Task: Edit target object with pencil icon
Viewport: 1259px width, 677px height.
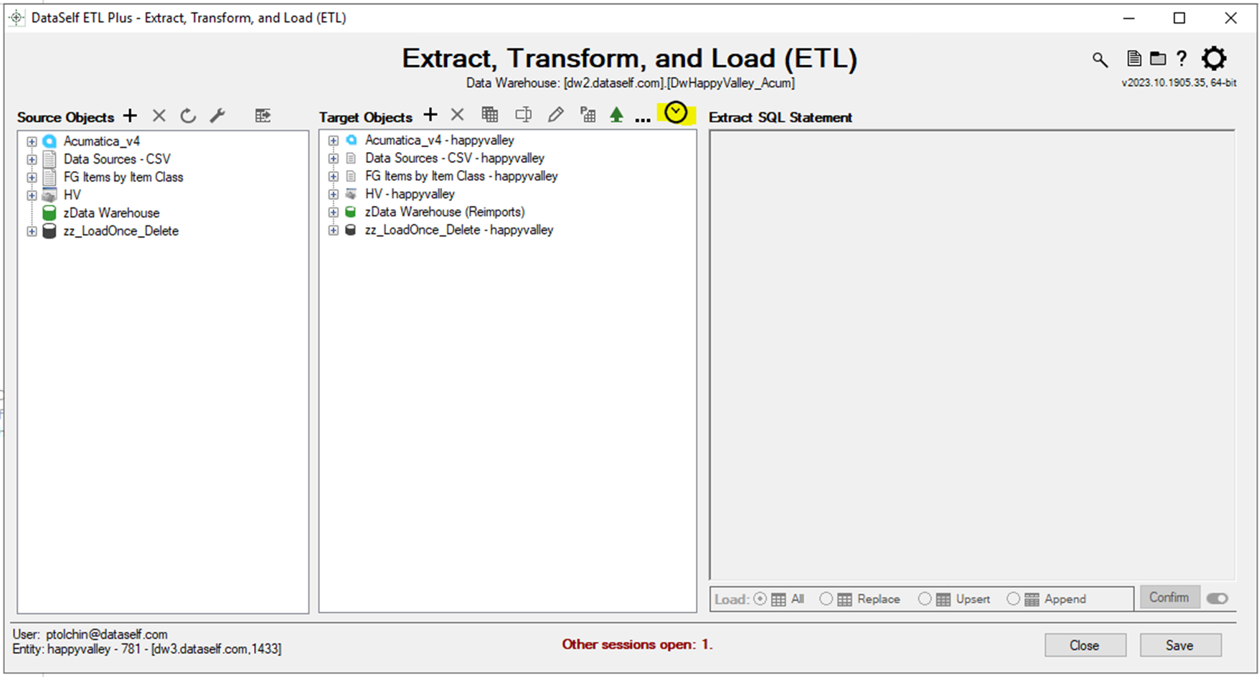Action: 556,115
